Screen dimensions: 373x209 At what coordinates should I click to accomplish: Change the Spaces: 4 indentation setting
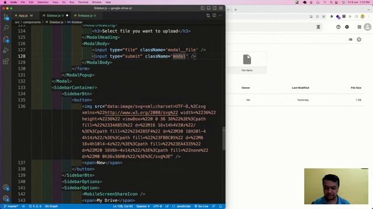click(x=143, y=207)
